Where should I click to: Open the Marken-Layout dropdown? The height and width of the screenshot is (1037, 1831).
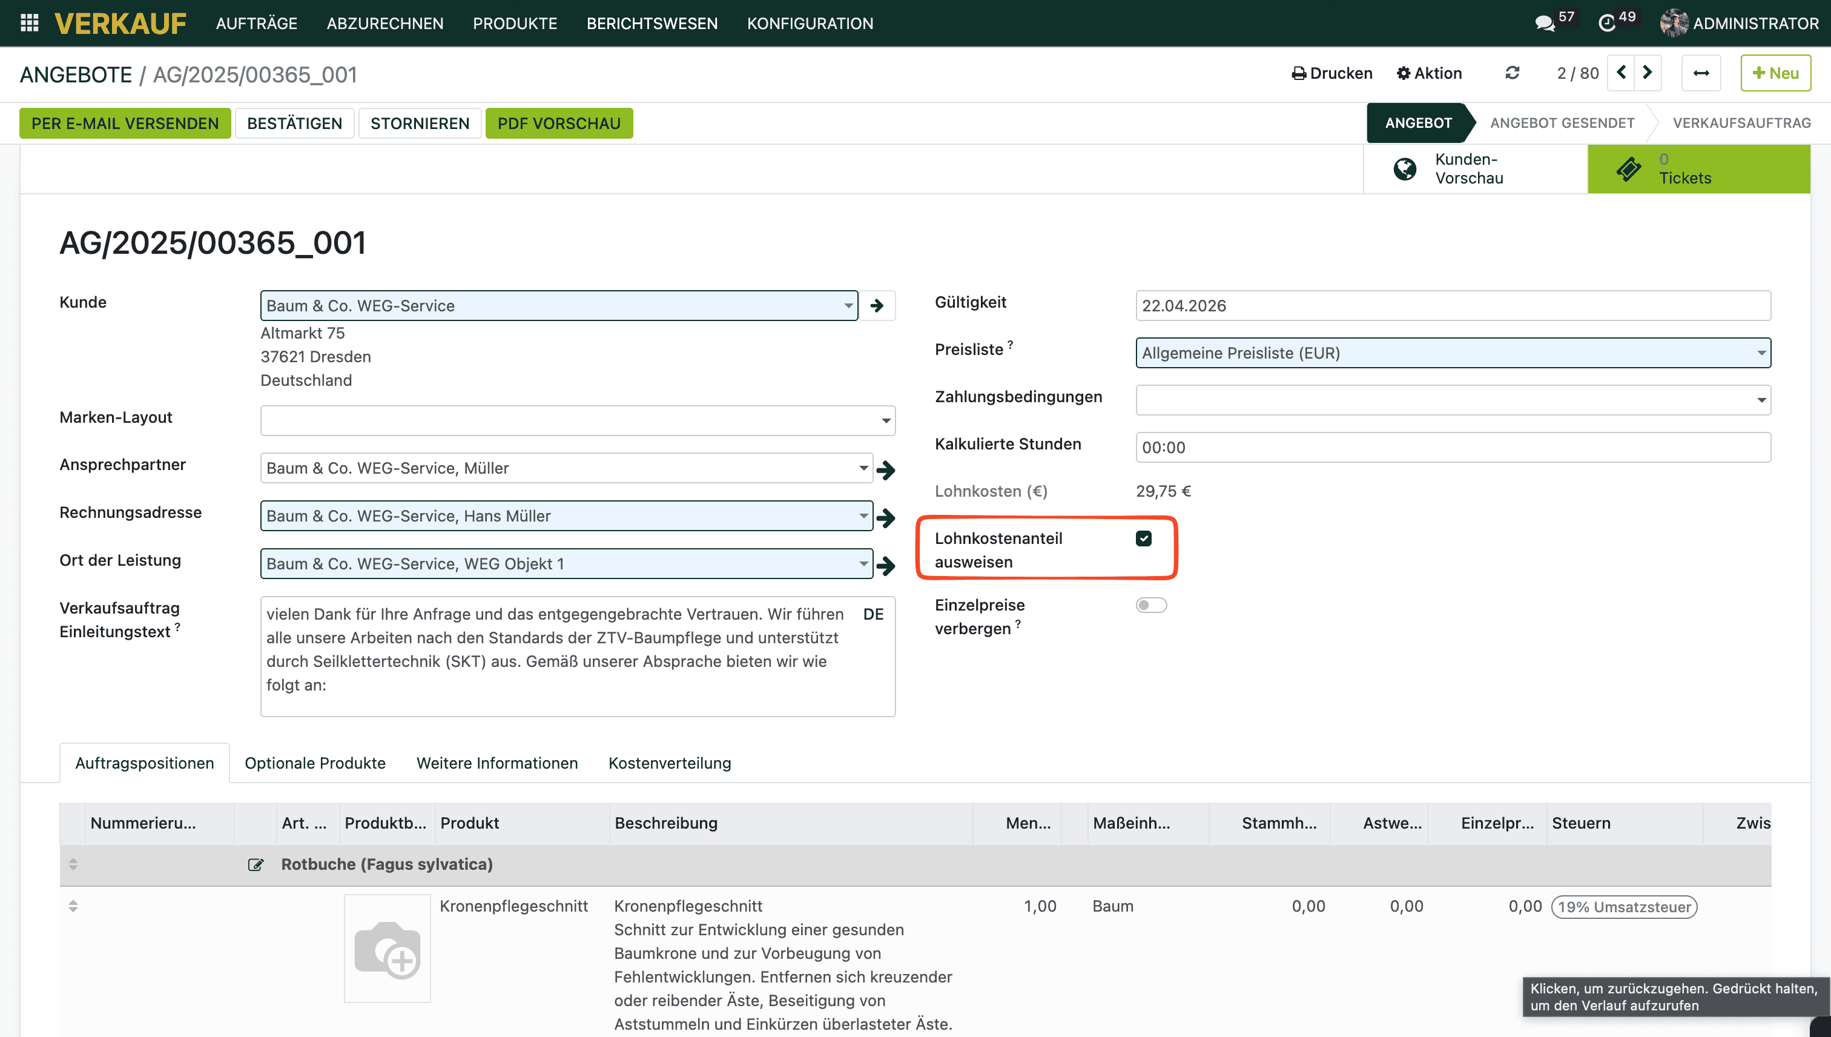[x=886, y=421]
